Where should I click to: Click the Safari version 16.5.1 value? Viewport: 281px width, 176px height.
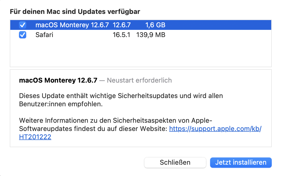[x=121, y=35]
